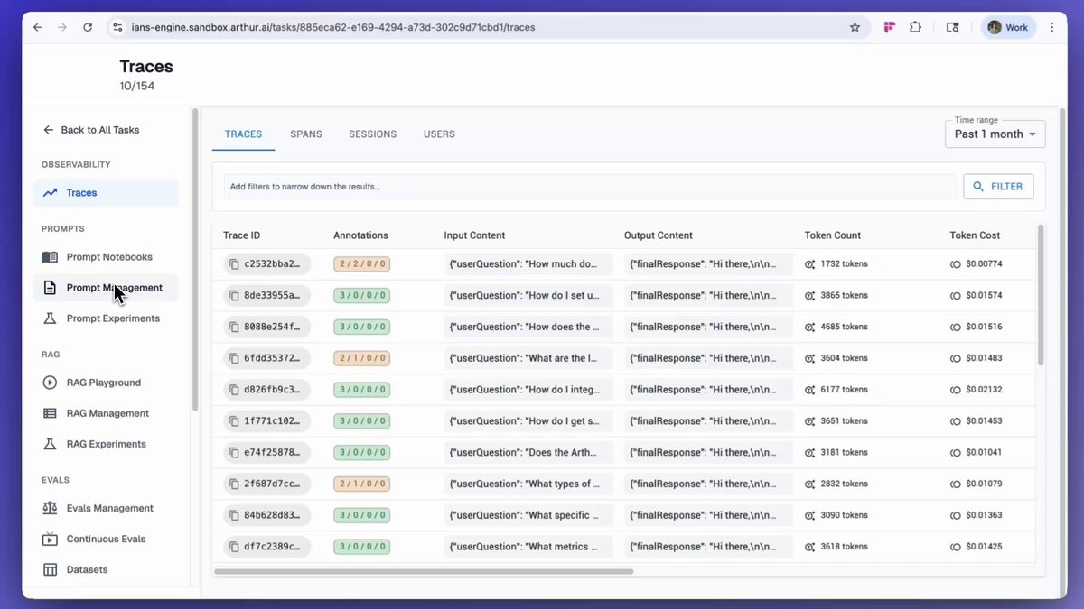Open Prompt Notebooks from sidebar icon
Screen dimensions: 1084x609
(x=50, y=257)
